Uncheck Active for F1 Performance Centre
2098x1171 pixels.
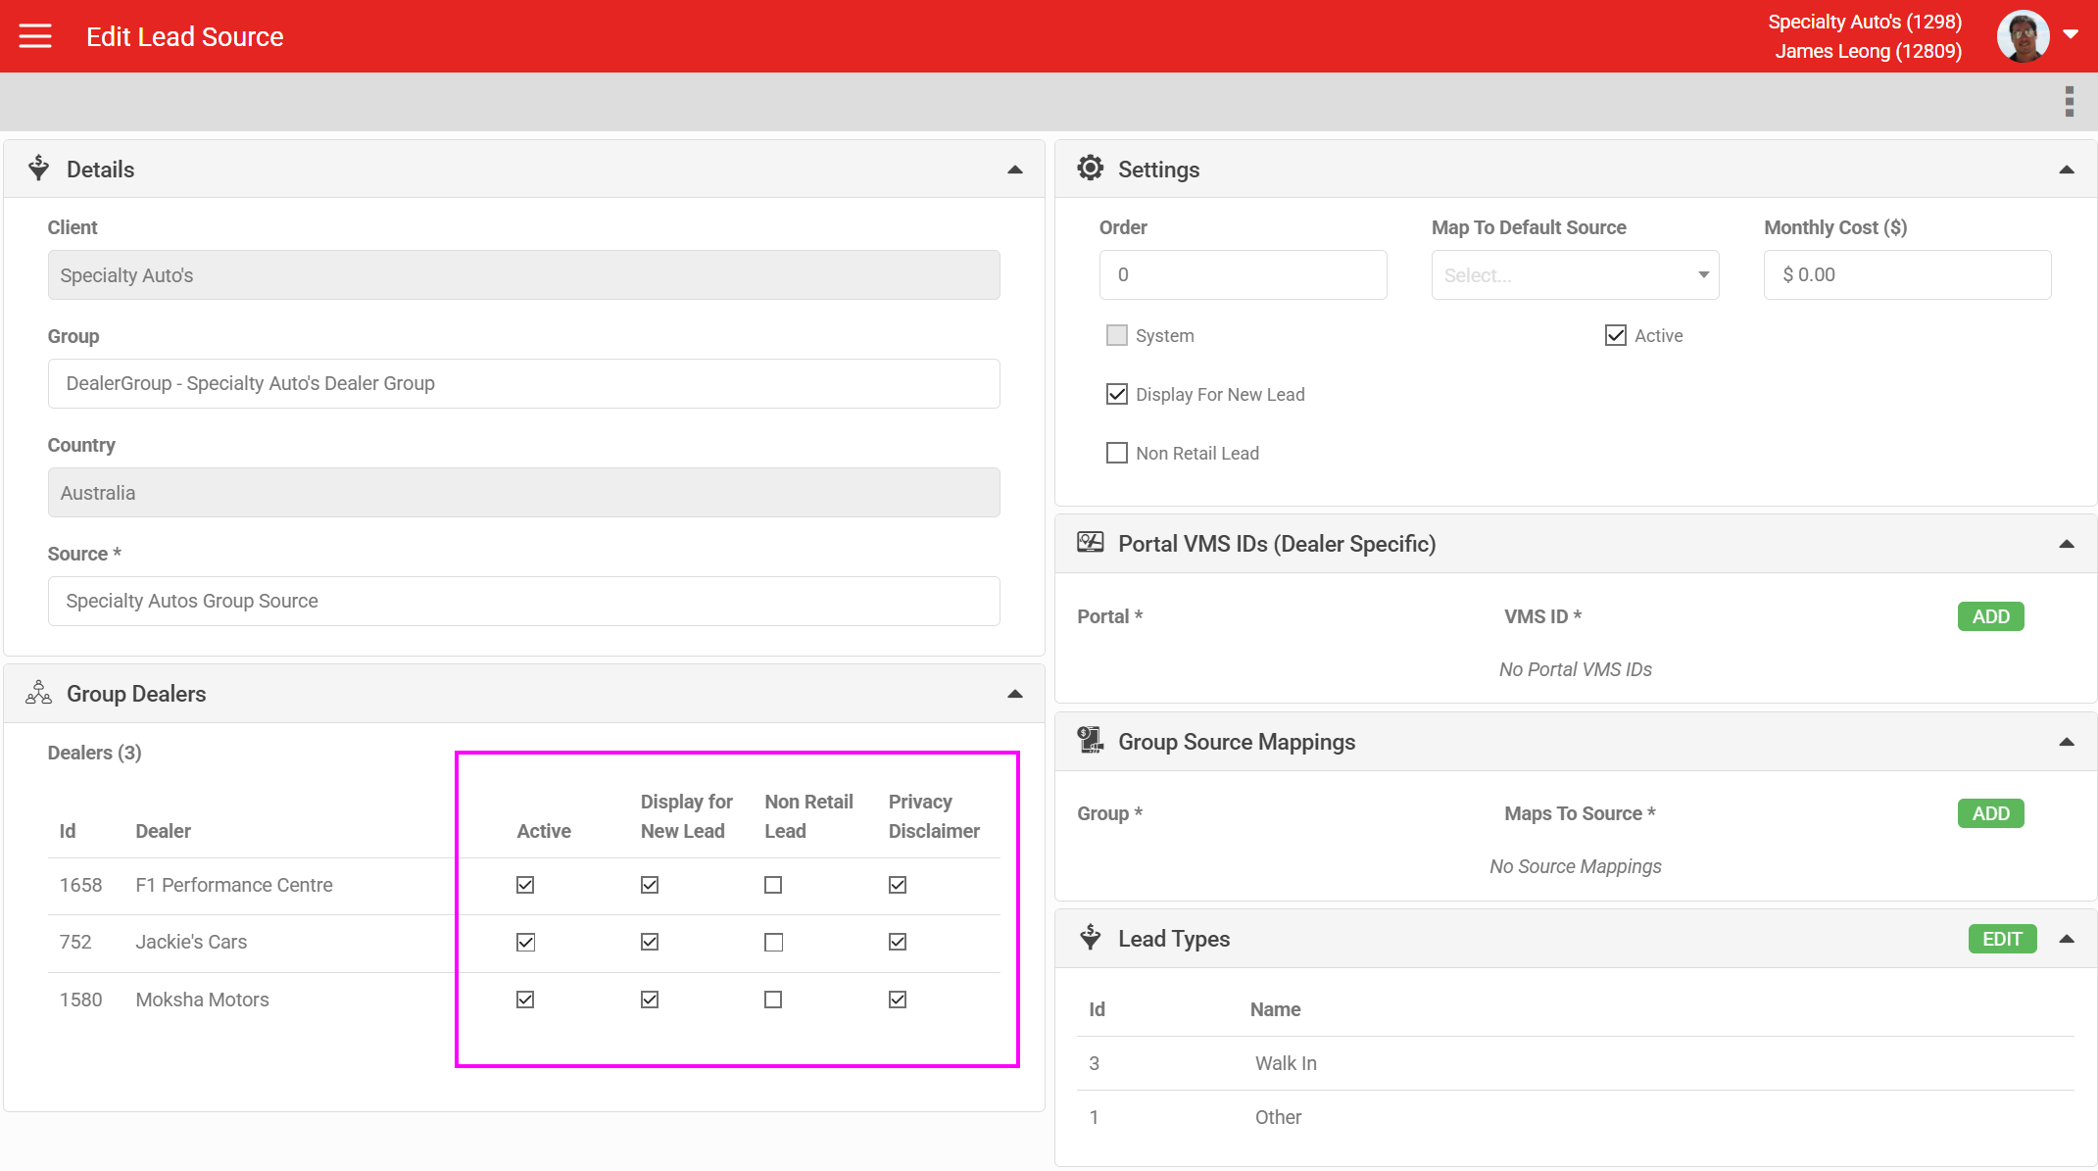[x=525, y=885]
